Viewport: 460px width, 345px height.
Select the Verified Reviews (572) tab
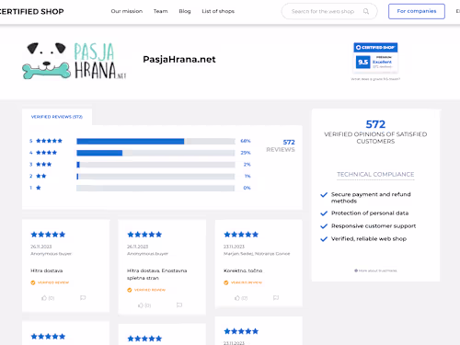57,117
